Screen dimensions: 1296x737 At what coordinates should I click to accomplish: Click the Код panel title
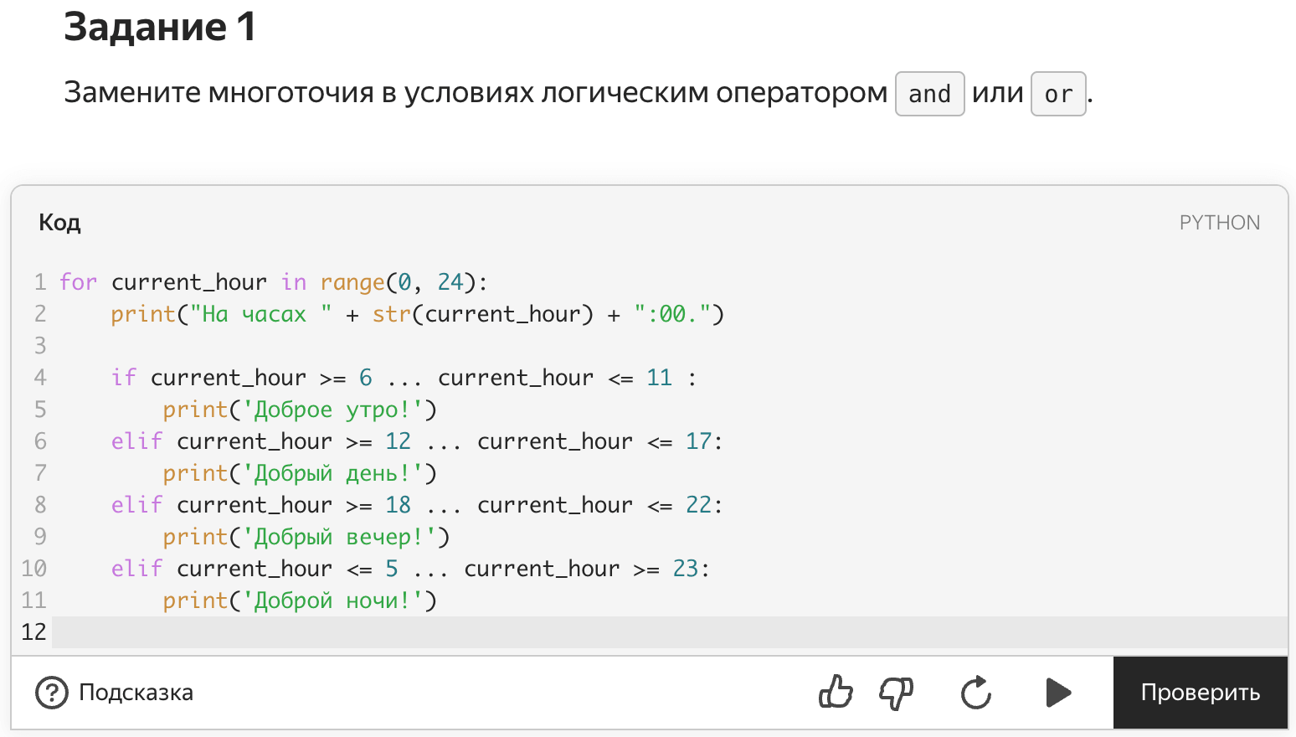coord(59,223)
